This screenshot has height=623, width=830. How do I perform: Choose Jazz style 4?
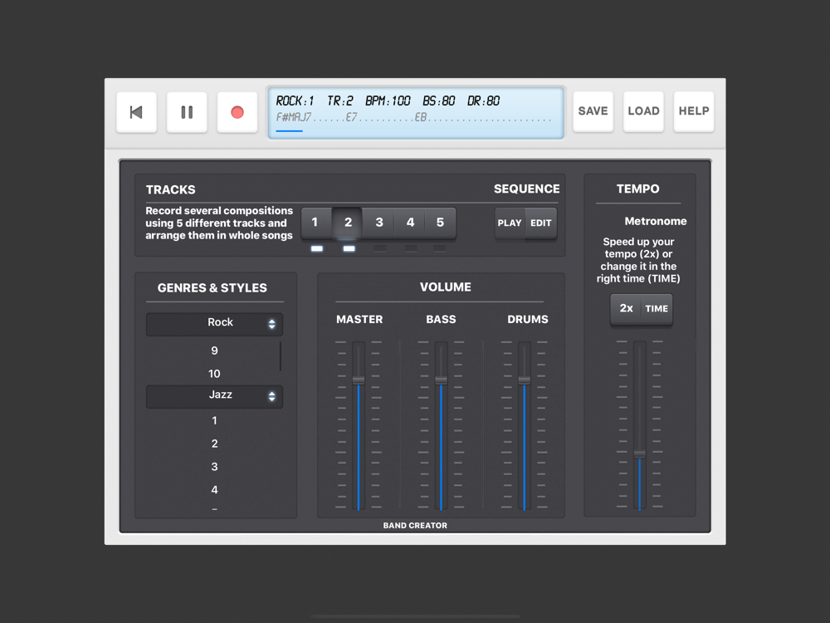(x=214, y=490)
